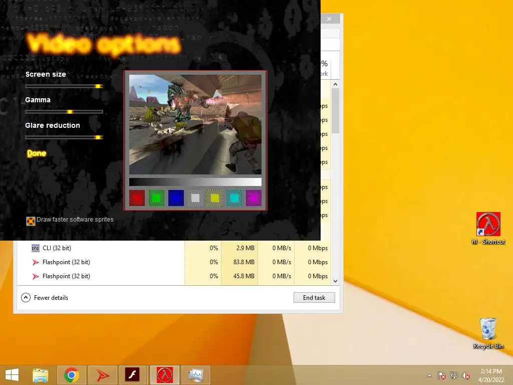Open the hl - Shortcut desktop icon

(488, 228)
